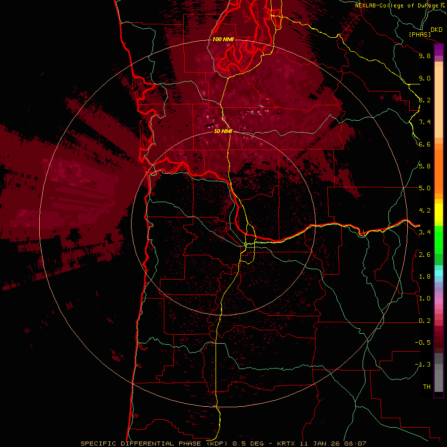Click the -1.3 value on the scale

[423, 365]
